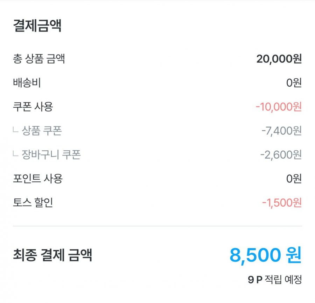
Task: Tap the 토스 할인 label
Action: point(33,202)
